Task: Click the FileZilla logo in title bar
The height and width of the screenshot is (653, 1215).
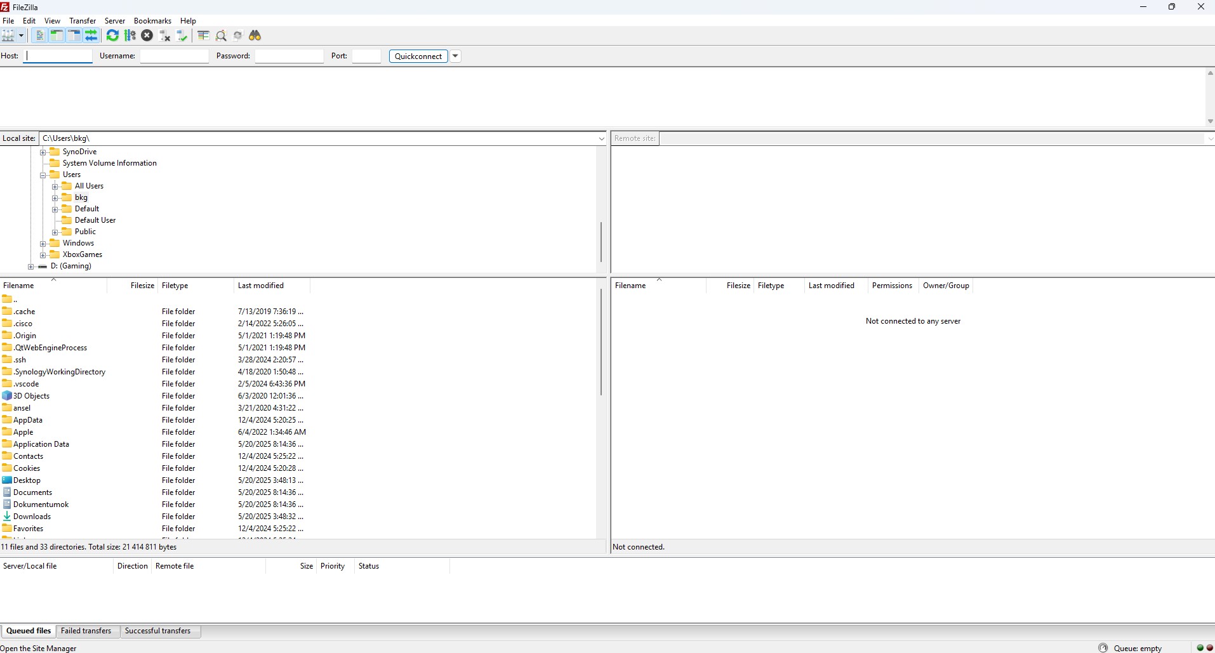Action: (5, 7)
